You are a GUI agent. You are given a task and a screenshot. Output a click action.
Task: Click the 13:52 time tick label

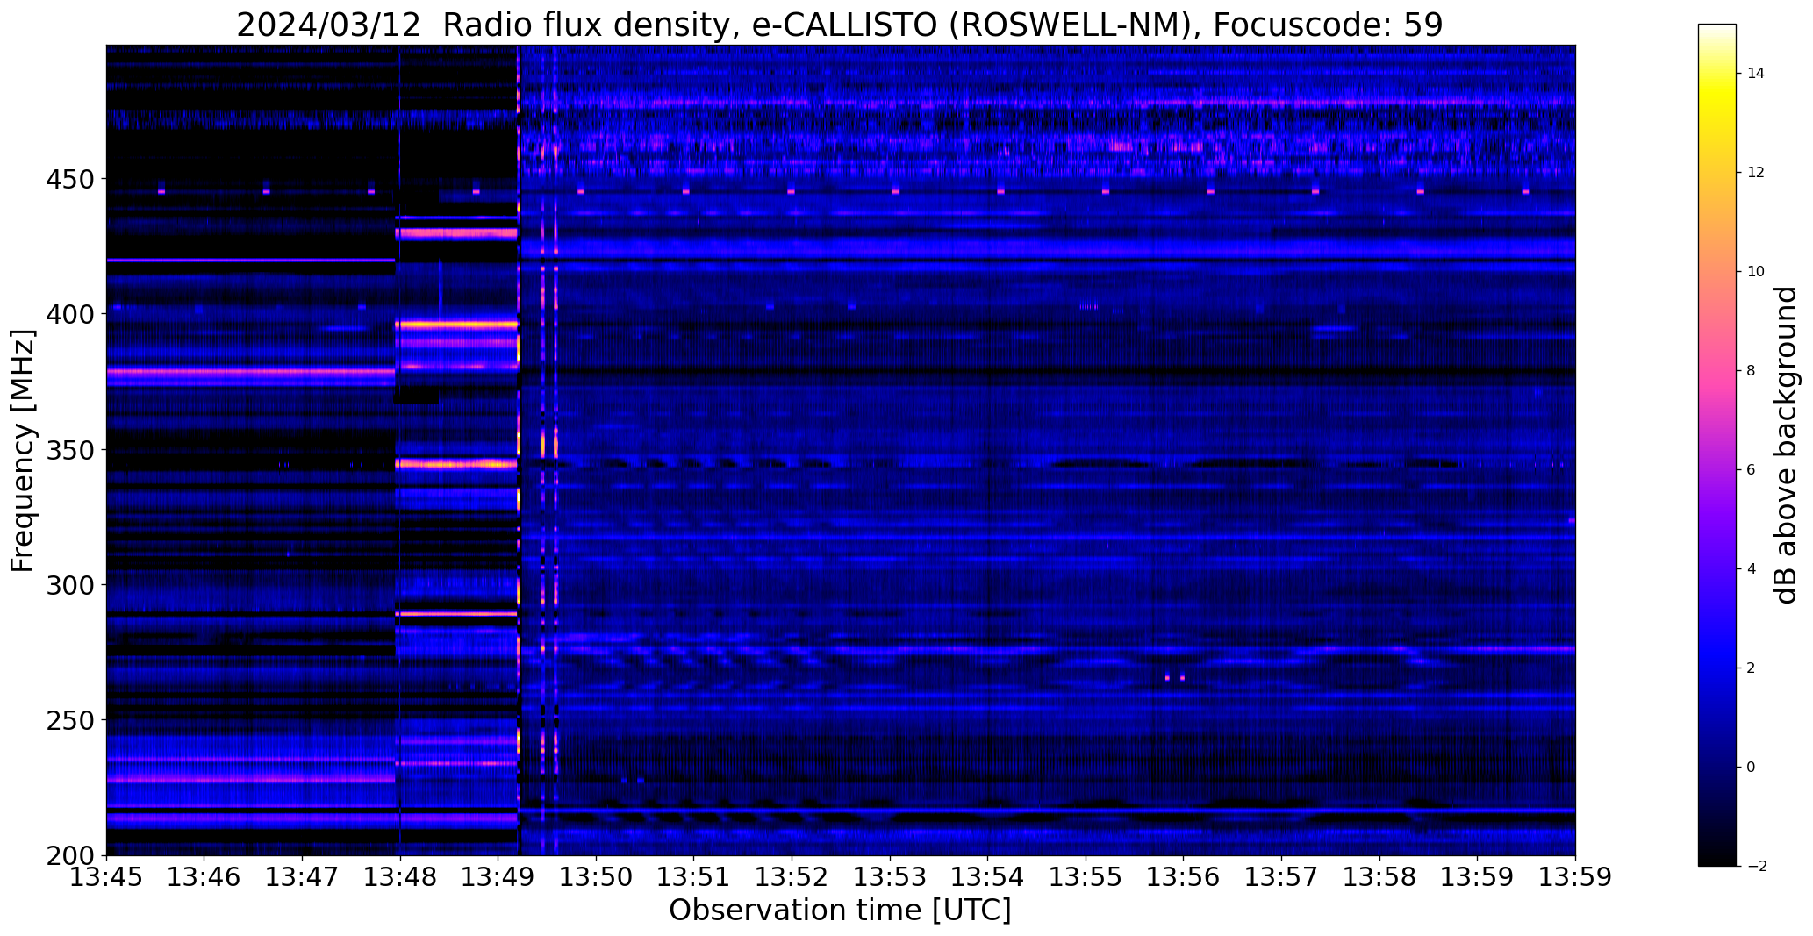tap(792, 877)
